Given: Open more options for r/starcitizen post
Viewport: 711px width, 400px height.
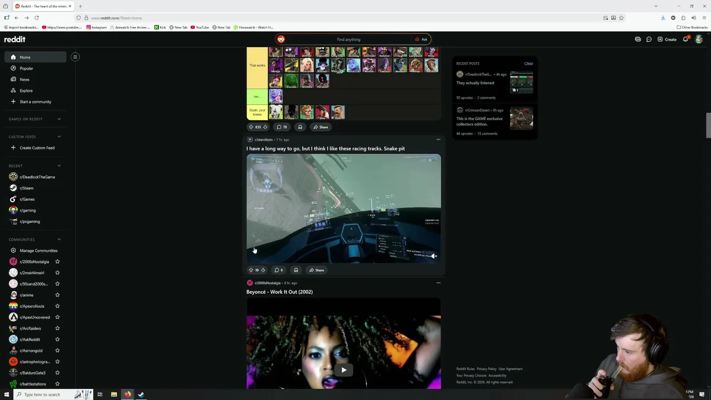Looking at the screenshot, I should pos(438,139).
